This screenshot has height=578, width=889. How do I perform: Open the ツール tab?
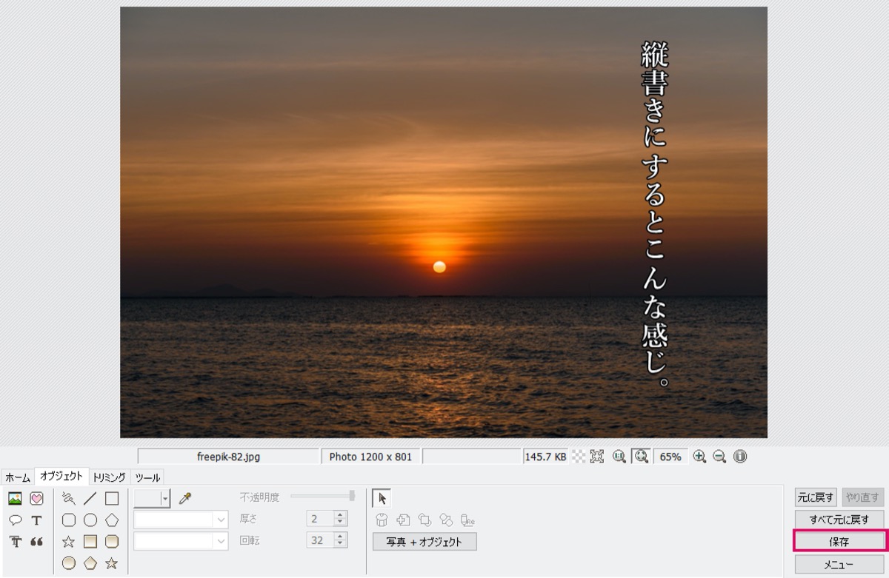[147, 477]
